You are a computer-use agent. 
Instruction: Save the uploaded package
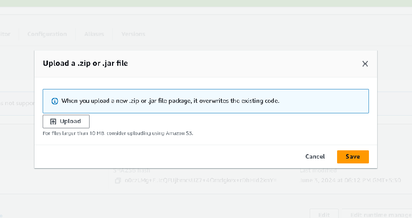(353, 157)
